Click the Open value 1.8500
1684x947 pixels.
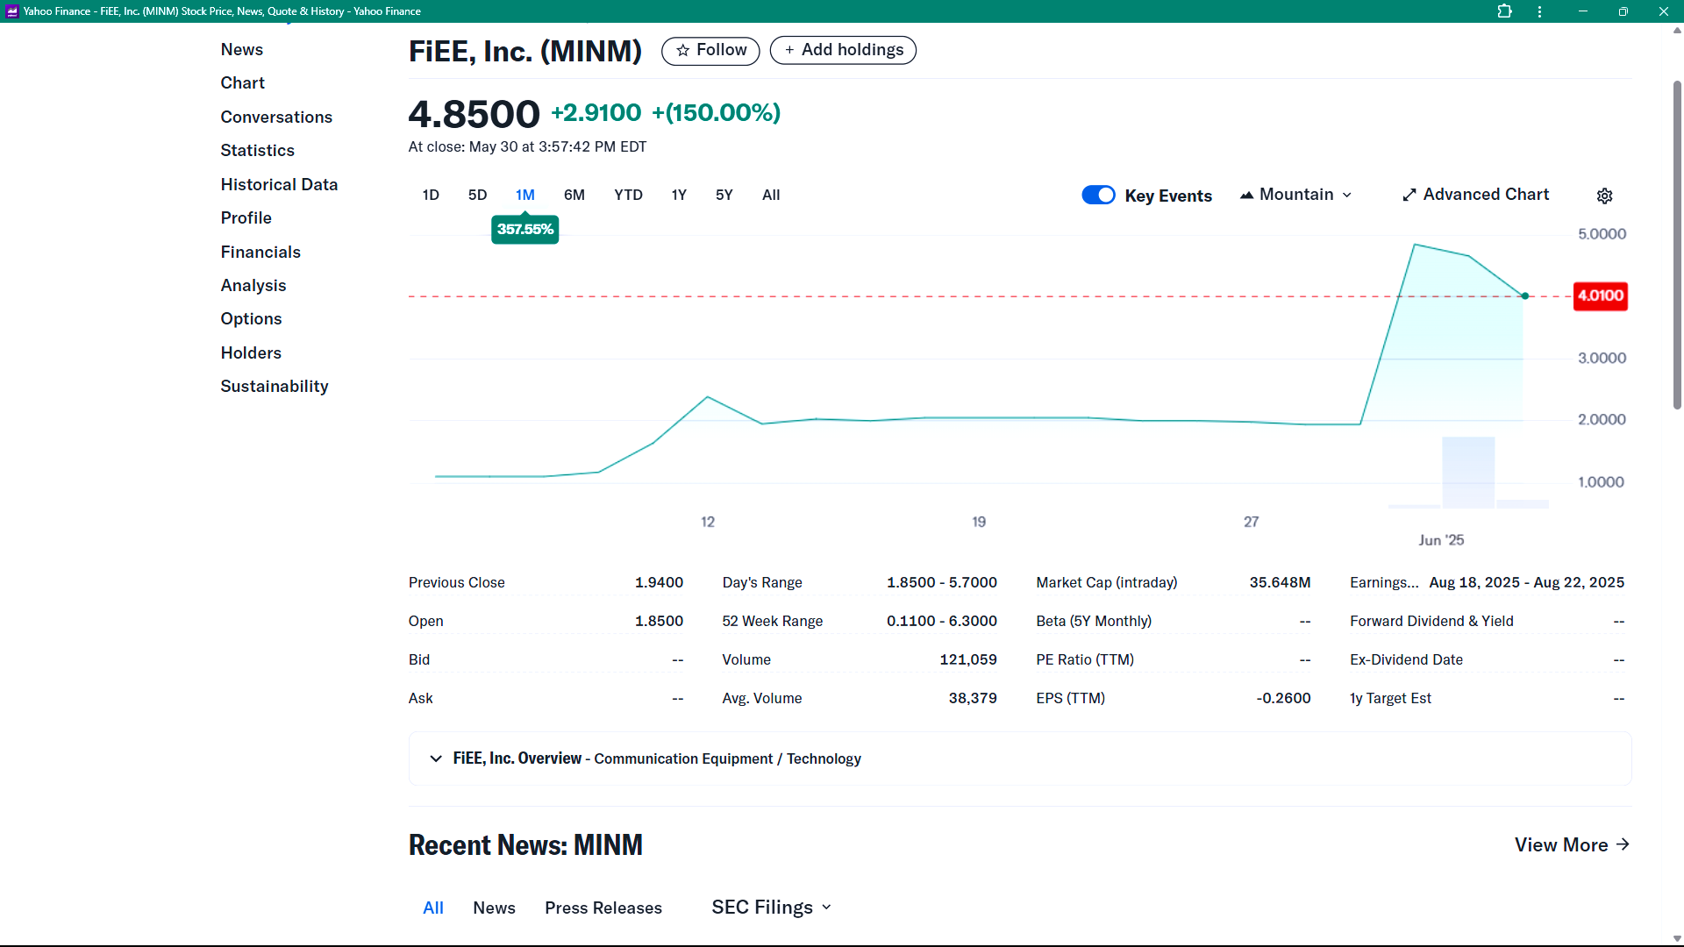[659, 622]
